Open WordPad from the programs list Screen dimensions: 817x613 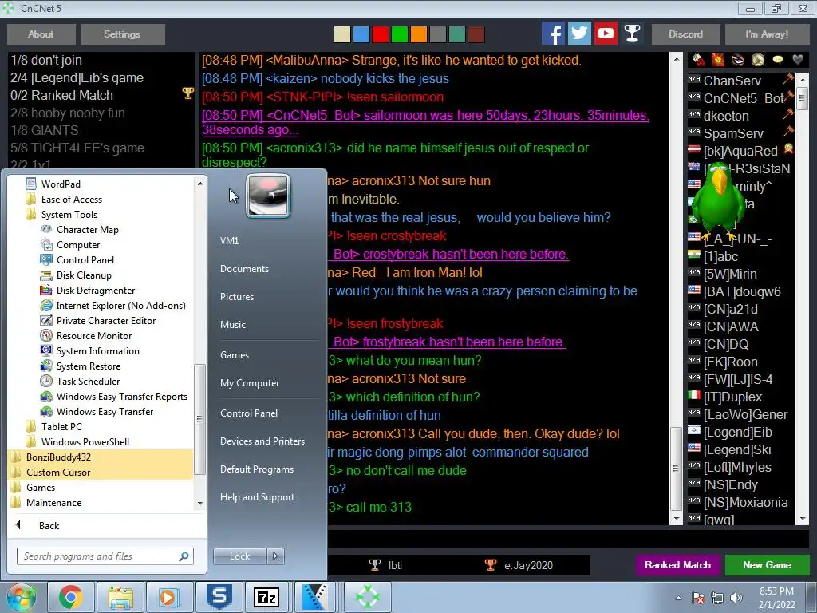click(61, 184)
